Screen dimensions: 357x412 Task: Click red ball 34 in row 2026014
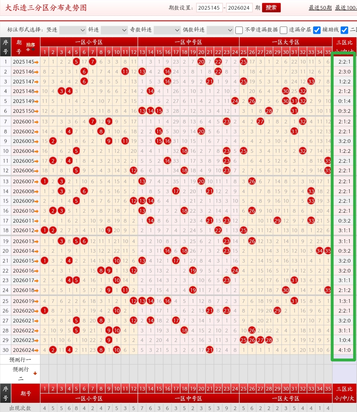(319, 251)
